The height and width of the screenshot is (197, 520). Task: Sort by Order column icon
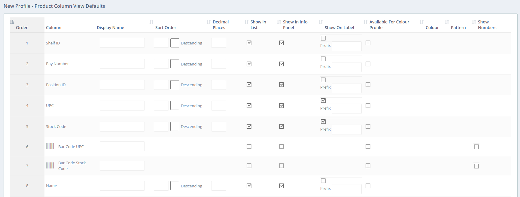(12, 22)
